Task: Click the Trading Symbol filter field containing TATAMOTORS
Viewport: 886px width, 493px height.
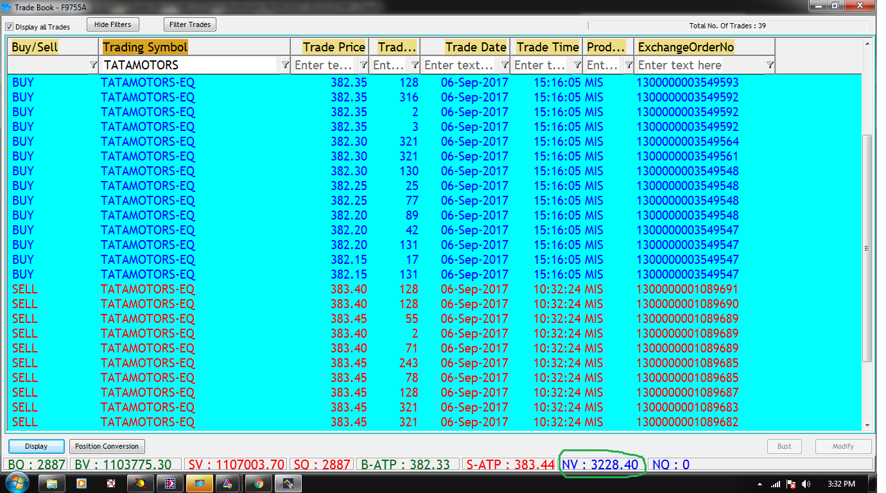Action: pos(189,65)
